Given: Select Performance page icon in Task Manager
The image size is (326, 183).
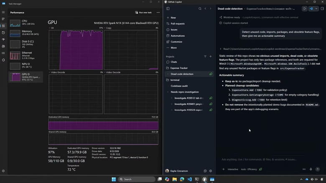Looking at the screenshot, I should click(3, 26).
